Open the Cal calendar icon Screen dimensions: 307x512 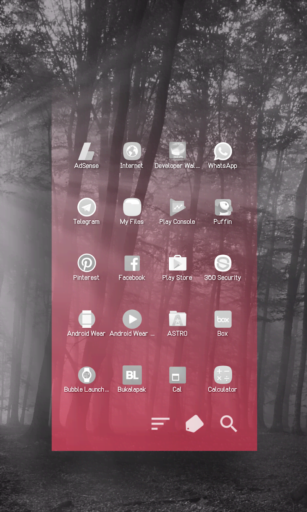pos(177,375)
